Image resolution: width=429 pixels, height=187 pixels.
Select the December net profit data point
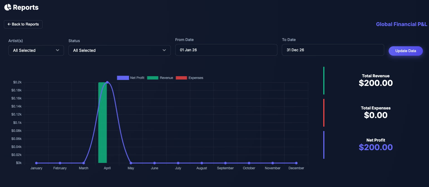point(296,163)
